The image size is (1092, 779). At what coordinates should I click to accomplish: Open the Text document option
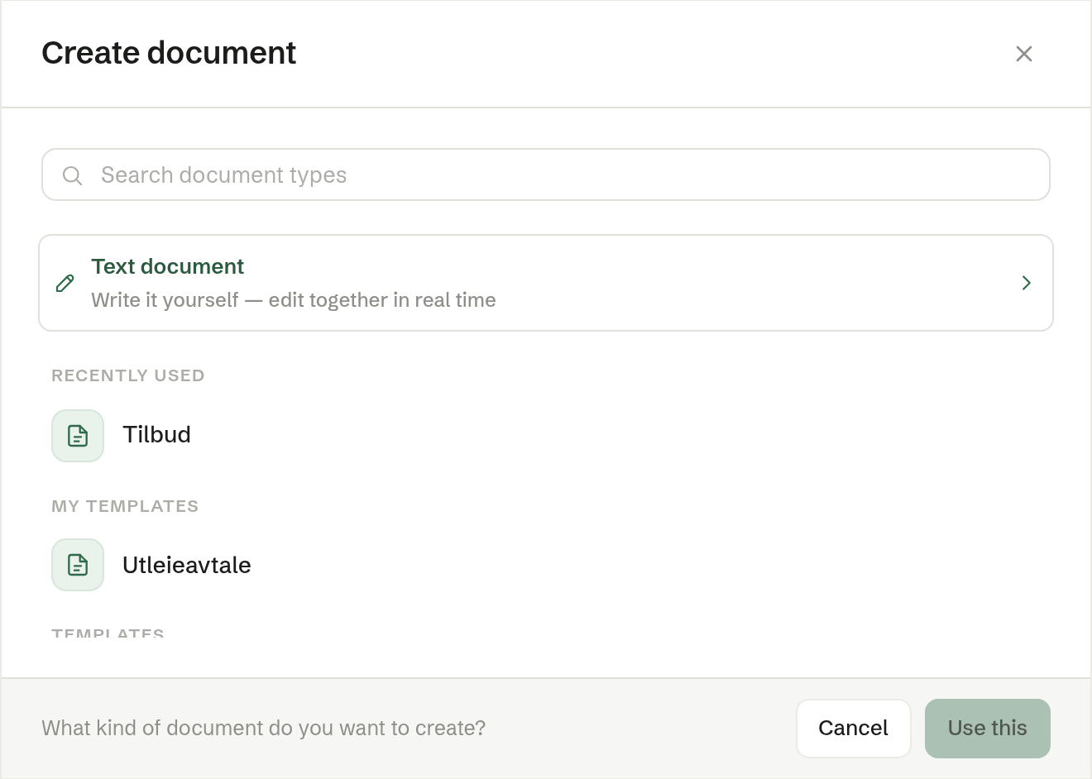point(546,283)
